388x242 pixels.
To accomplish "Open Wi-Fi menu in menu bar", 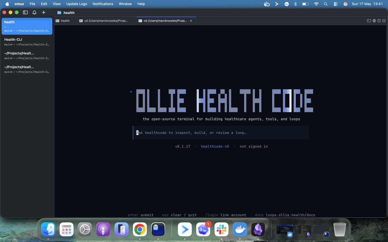I will pos(316,4).
